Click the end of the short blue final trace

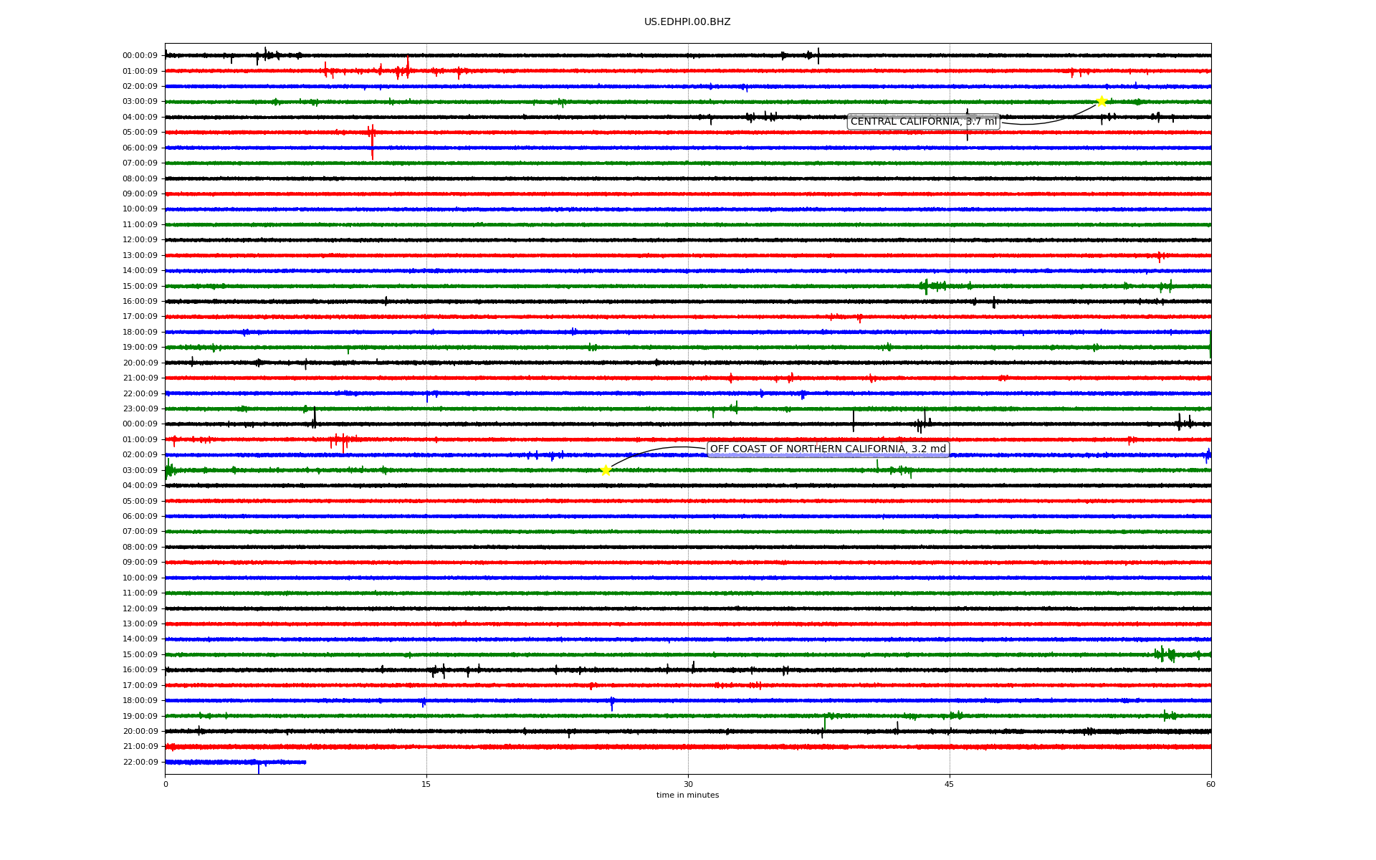click(305, 762)
